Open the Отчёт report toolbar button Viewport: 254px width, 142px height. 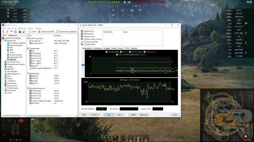point(33,32)
